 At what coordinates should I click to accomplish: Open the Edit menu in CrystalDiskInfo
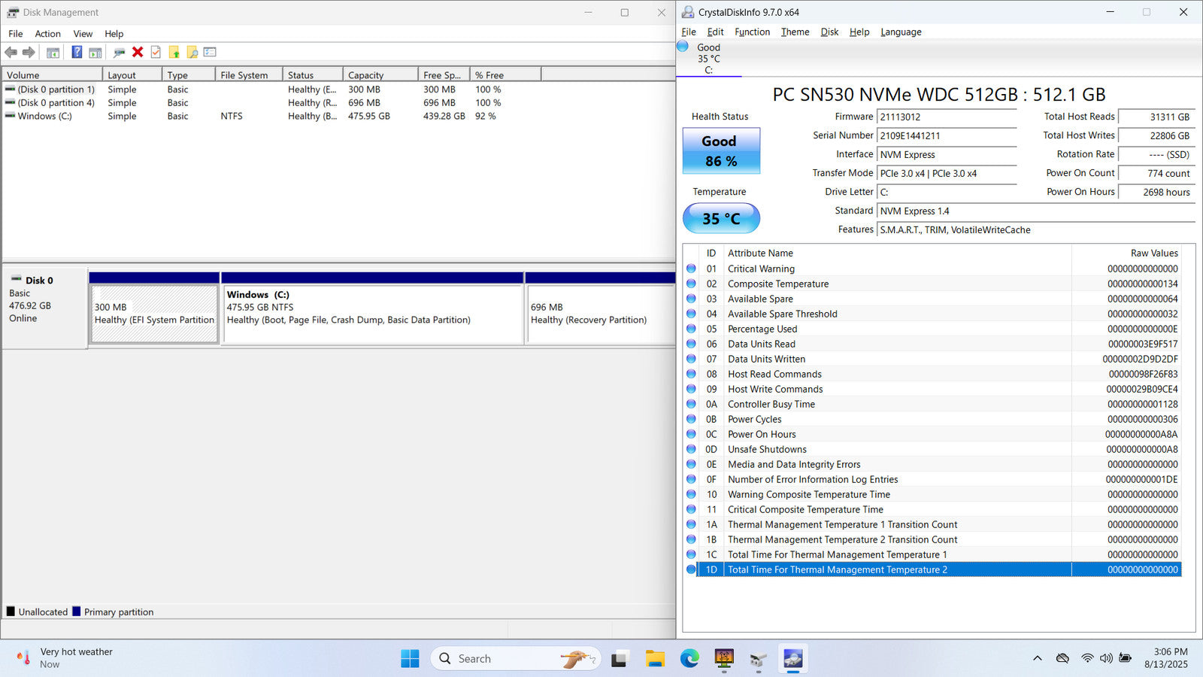tap(715, 32)
